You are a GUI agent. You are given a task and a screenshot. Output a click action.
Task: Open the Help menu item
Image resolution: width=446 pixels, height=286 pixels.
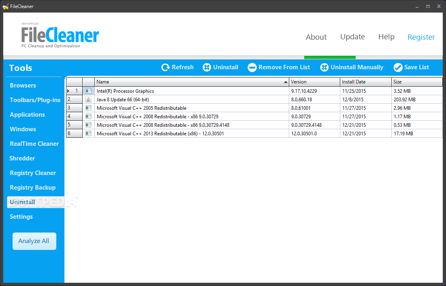(x=386, y=37)
